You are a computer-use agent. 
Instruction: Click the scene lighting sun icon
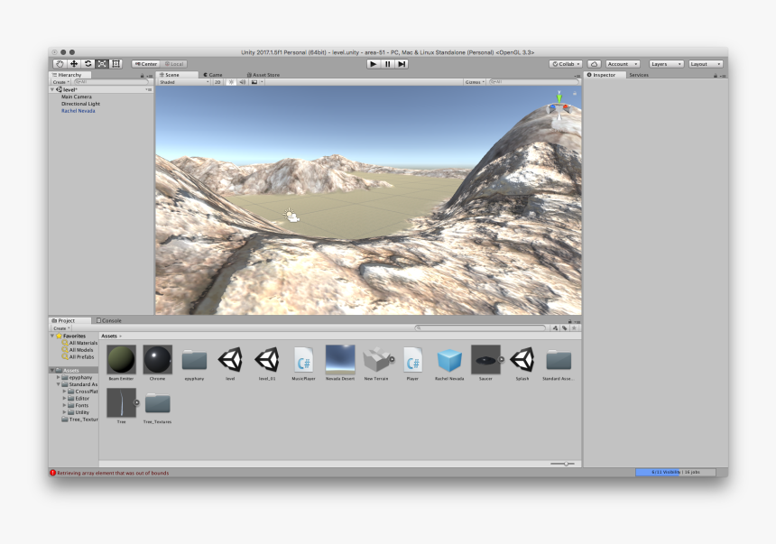pos(232,82)
